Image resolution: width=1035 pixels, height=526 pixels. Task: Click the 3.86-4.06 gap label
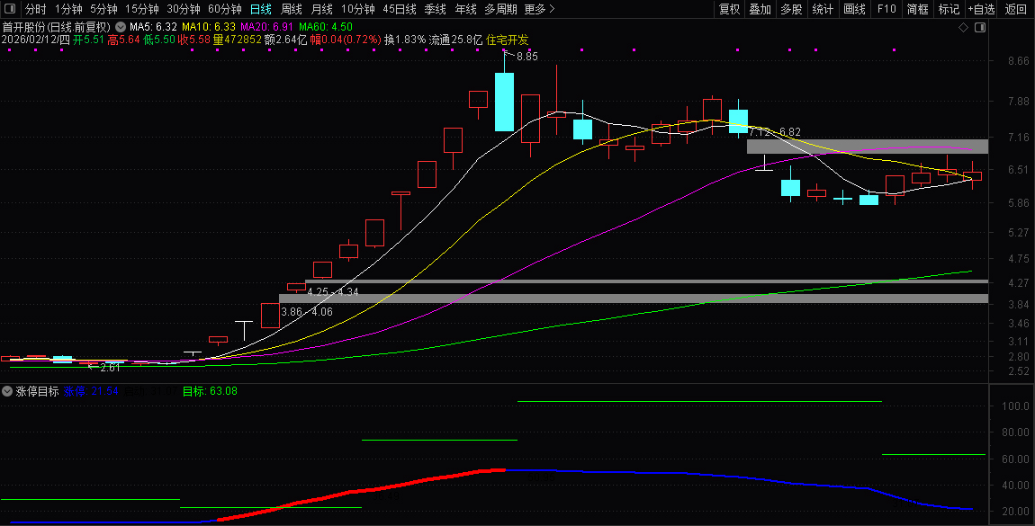[x=307, y=312]
